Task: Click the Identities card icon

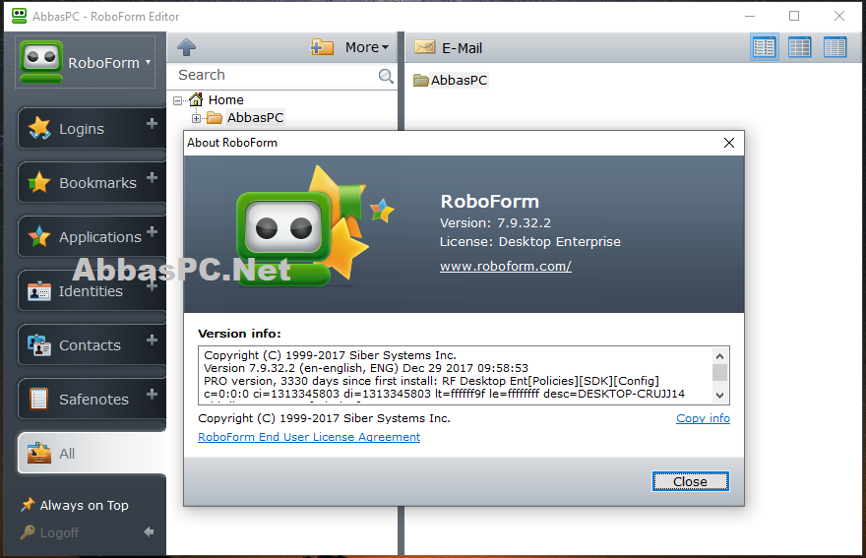Action: pos(39,291)
